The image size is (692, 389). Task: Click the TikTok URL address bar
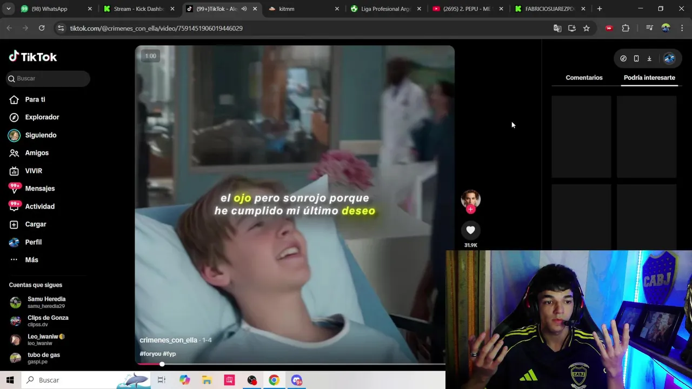303,28
